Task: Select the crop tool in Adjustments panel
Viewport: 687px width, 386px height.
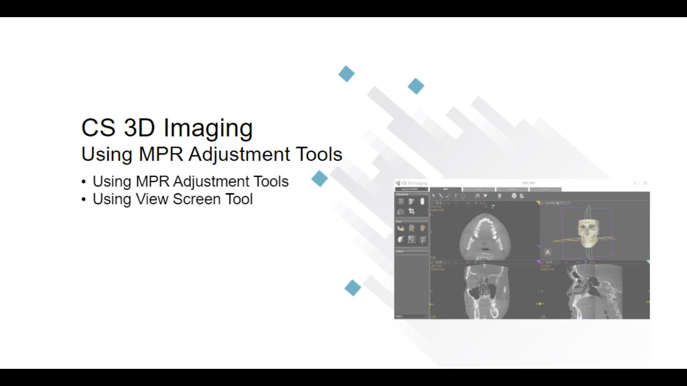Action: [412, 211]
